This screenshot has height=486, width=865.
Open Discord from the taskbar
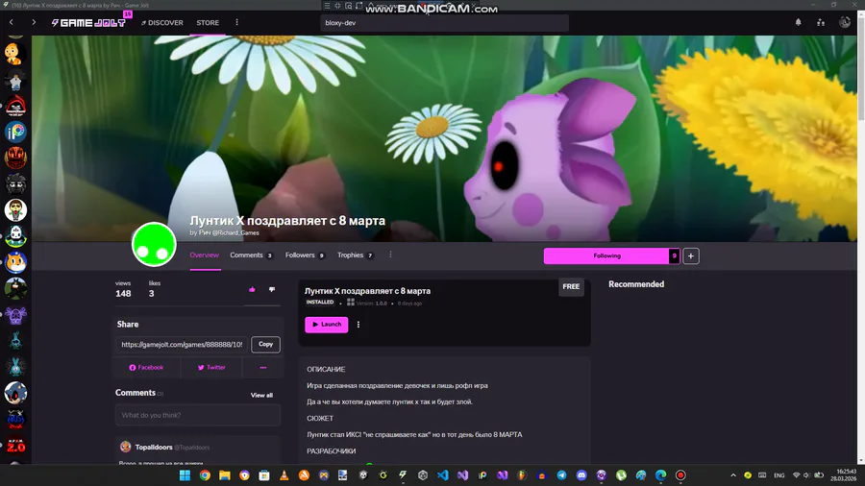click(581, 475)
